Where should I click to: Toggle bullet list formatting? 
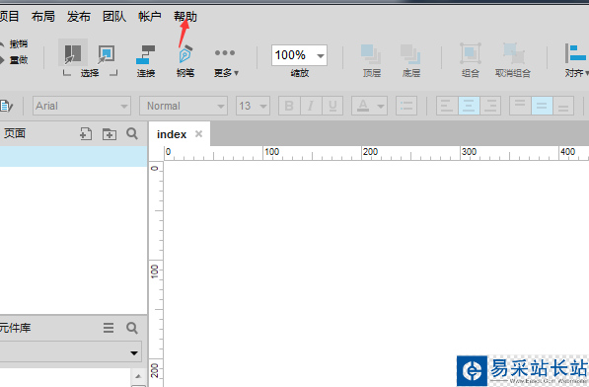[x=406, y=106]
